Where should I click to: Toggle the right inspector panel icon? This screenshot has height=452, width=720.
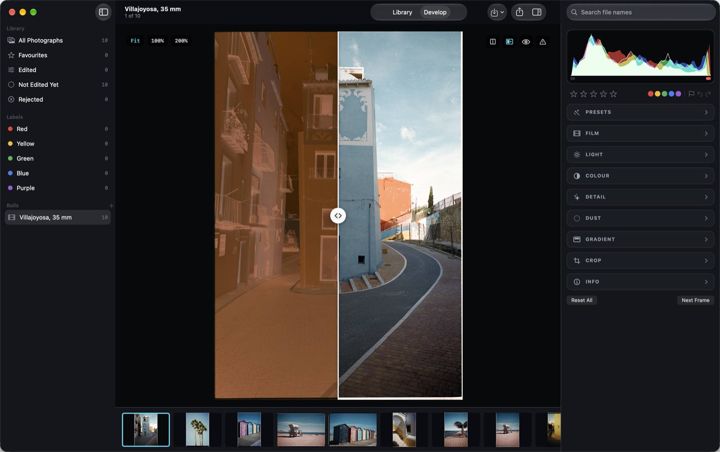(x=537, y=12)
